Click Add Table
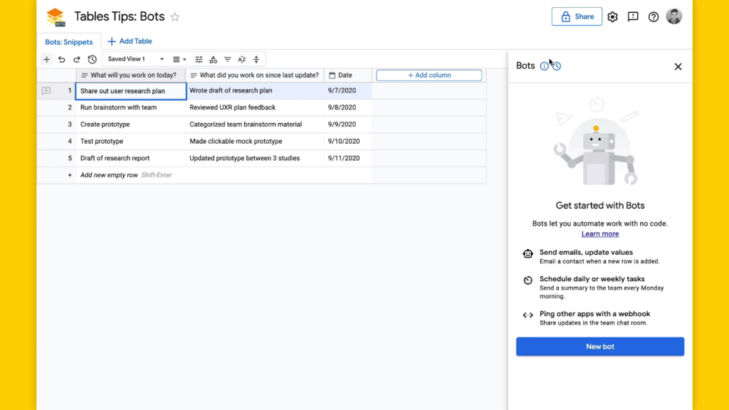729x410 pixels. point(130,41)
